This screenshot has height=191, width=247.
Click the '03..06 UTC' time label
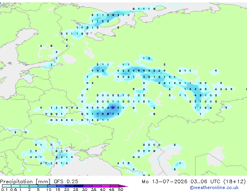point(205,182)
